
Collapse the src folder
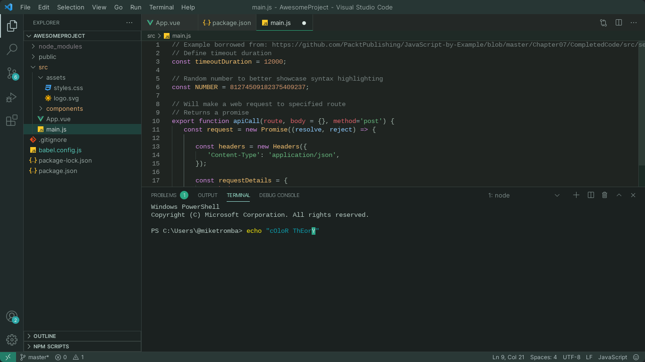pyautogui.click(x=83, y=67)
